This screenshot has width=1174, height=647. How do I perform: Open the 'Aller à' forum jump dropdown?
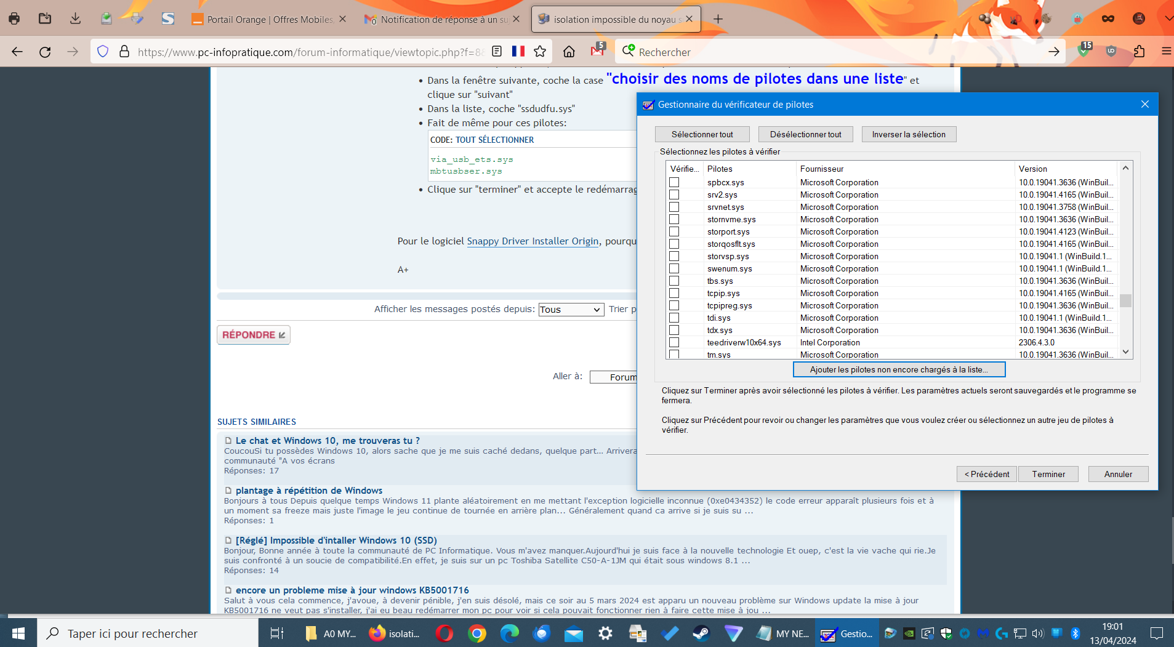[613, 377]
